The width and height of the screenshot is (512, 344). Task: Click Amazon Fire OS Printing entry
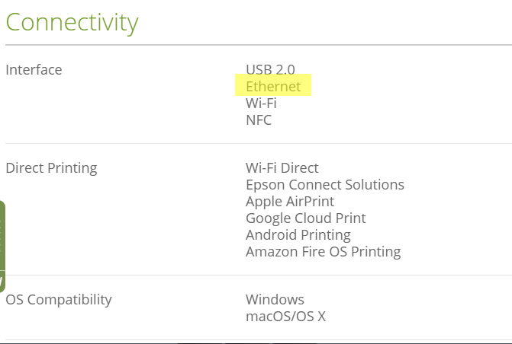click(x=324, y=251)
